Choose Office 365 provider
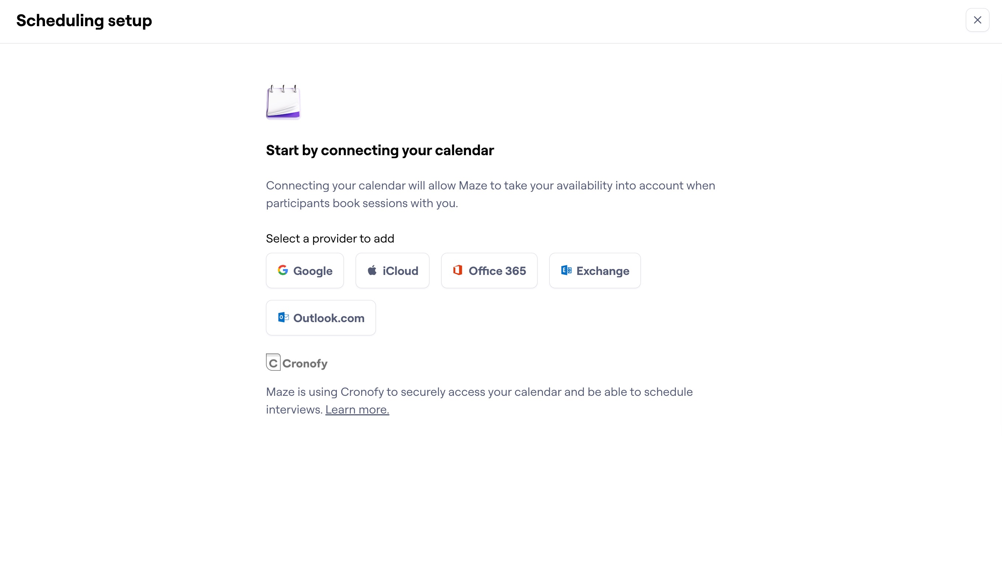Image resolution: width=1002 pixels, height=572 pixels. tap(489, 270)
